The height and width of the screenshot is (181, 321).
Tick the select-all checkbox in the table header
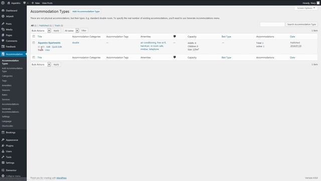click(34, 37)
